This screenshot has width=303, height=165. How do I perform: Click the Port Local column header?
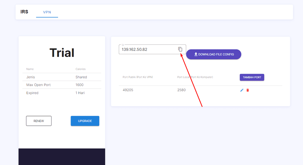tap(195, 77)
